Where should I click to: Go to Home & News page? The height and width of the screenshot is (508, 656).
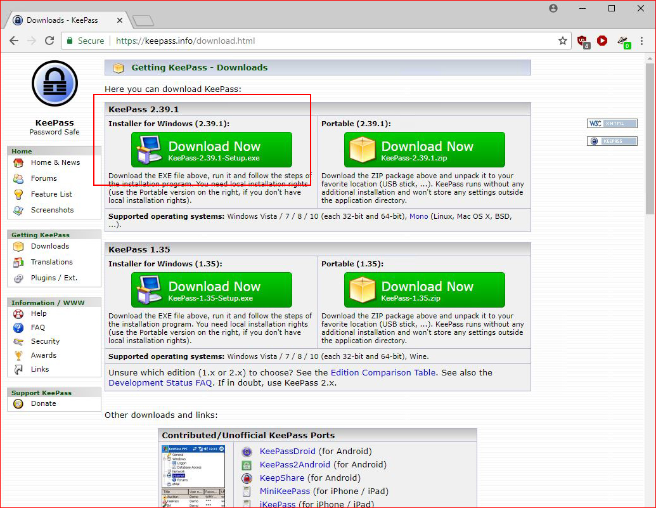pyautogui.click(x=55, y=162)
